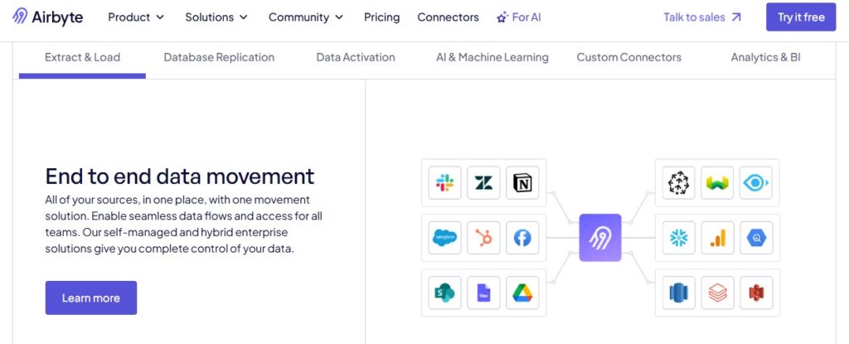Open the Solutions dropdown
Viewport: 849px width, 344px height.
[216, 17]
